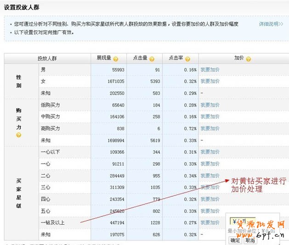Click click-rate value 0.72%
The image size is (289, 245).
pyautogui.click(x=190, y=129)
